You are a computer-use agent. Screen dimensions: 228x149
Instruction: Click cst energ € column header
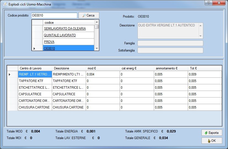pos(137,68)
